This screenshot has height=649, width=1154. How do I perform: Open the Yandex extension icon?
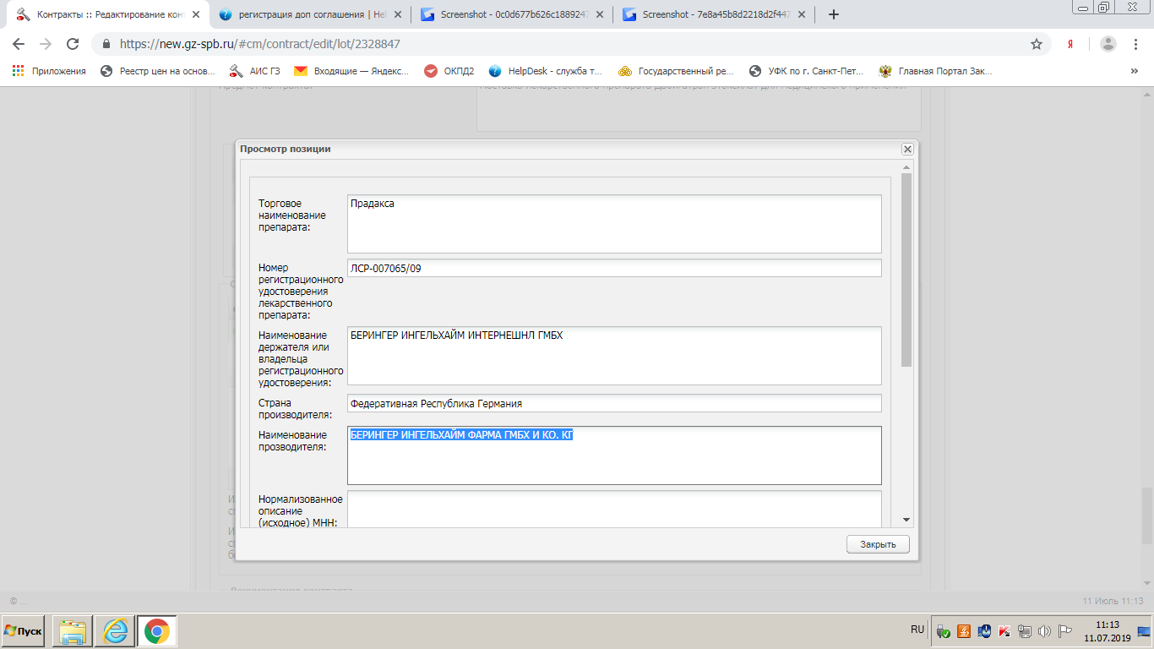[1070, 44]
